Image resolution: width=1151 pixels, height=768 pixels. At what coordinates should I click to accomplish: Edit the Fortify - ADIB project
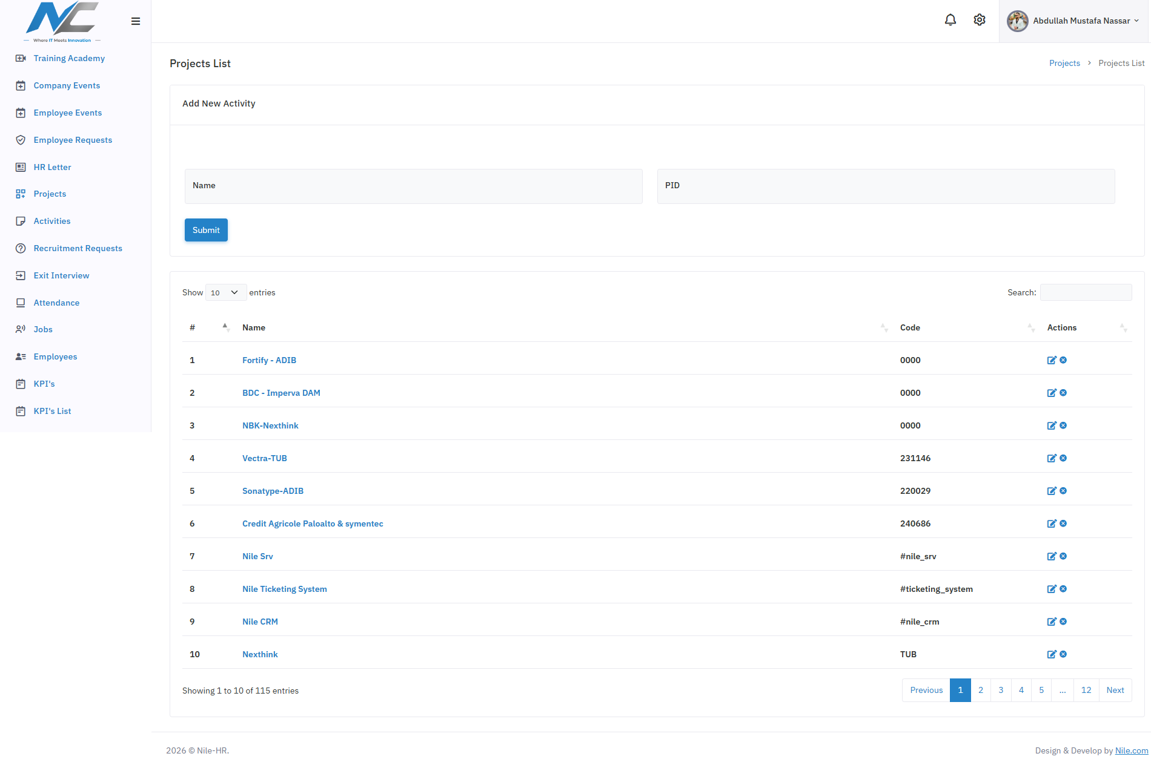pyautogui.click(x=1052, y=360)
